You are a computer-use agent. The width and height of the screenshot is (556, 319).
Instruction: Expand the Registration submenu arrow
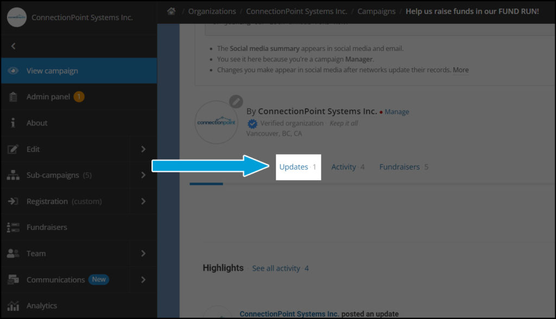(x=143, y=201)
